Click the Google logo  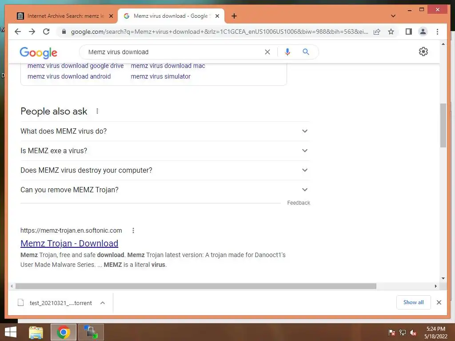pos(38,52)
